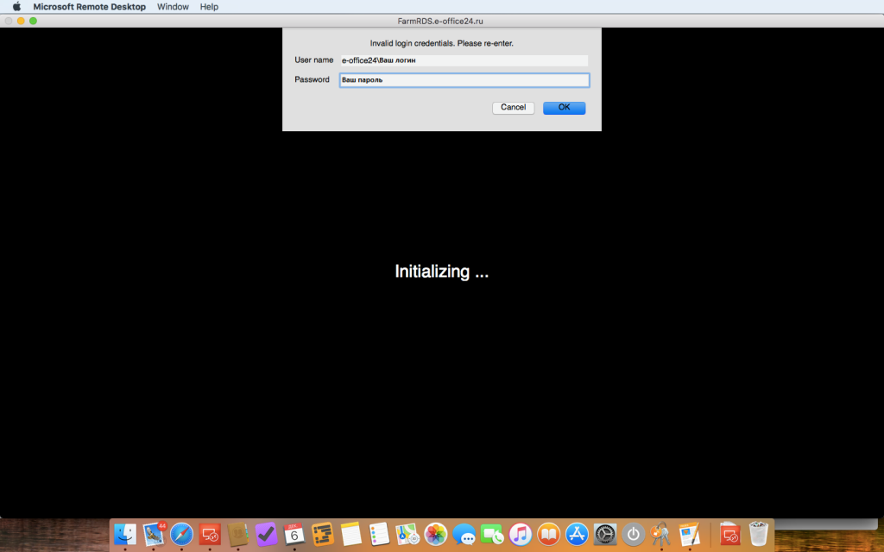Image resolution: width=884 pixels, height=552 pixels.
Task: Cancel the login credentials dialog
Action: (x=513, y=108)
